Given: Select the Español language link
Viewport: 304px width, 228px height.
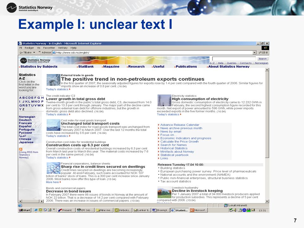Looking at the screenshot, I should (x=25, y=126).
